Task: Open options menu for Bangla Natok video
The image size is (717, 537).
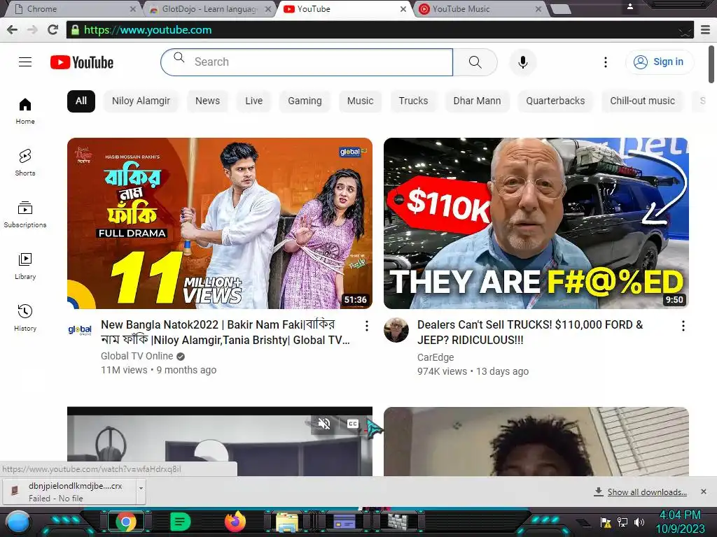Action: click(x=367, y=326)
